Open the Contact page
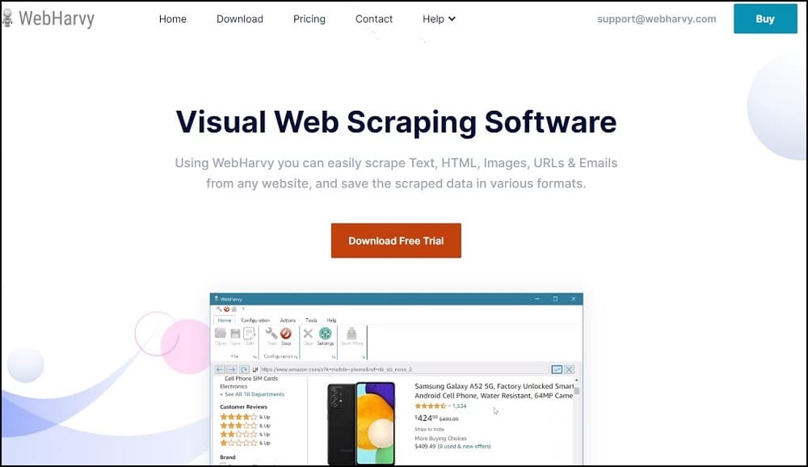 [x=373, y=19]
